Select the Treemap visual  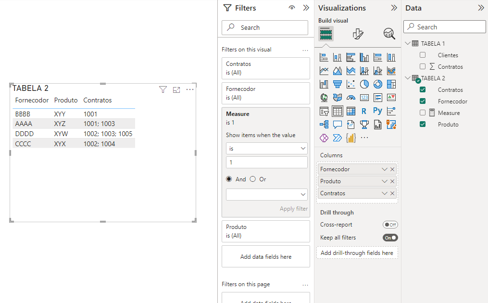coord(391,84)
